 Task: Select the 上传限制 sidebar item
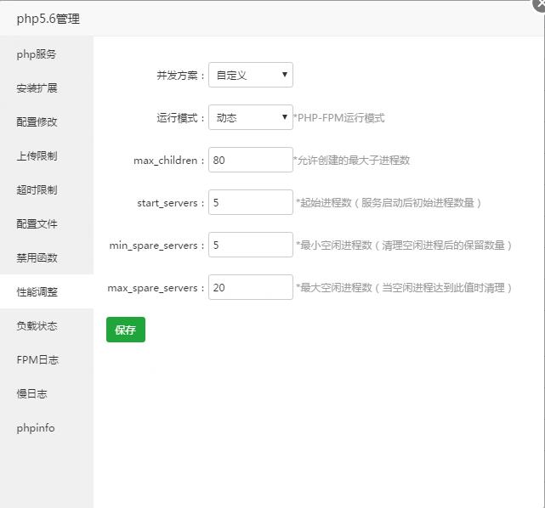[37, 156]
